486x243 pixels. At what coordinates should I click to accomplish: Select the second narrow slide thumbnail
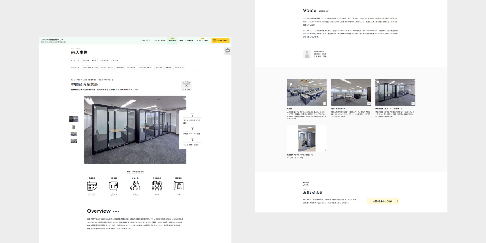[x=74, y=127]
